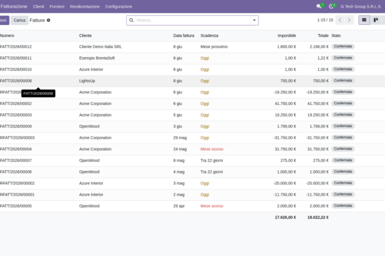Click footer sum 18.022,22 €
385x256 pixels.
318,218
